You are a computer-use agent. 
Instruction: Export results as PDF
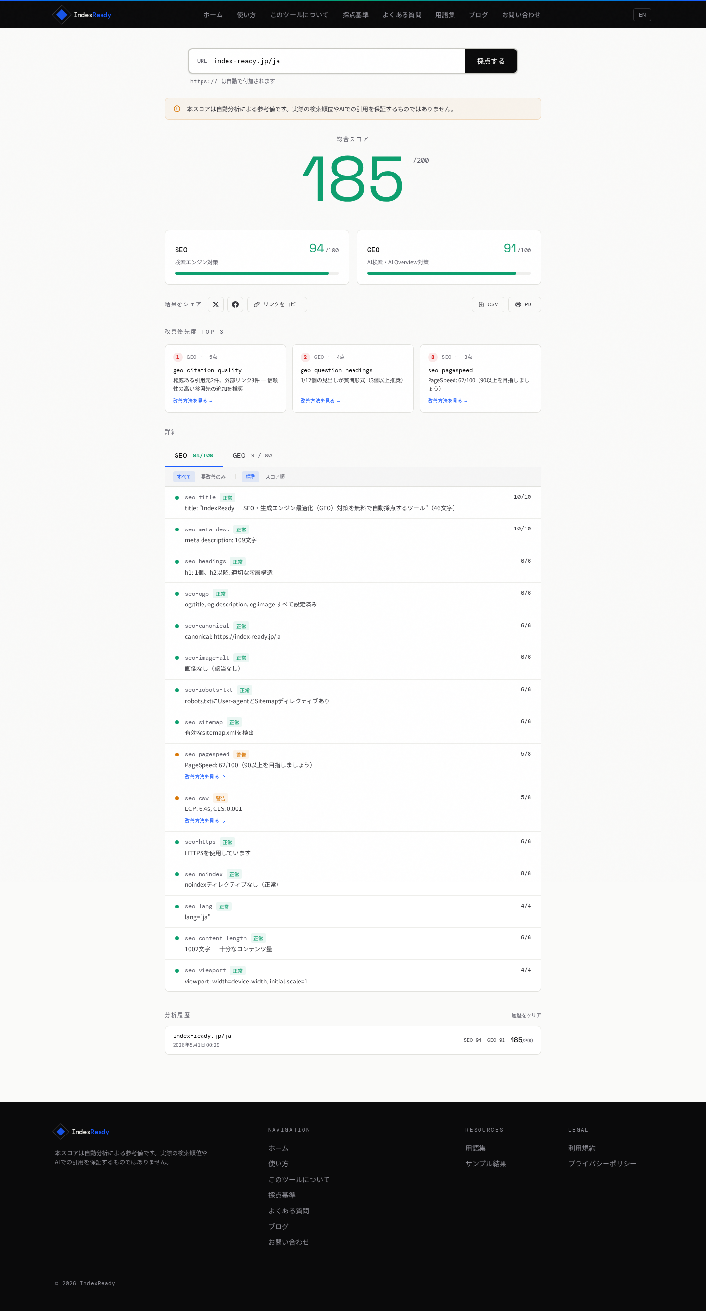coord(525,304)
